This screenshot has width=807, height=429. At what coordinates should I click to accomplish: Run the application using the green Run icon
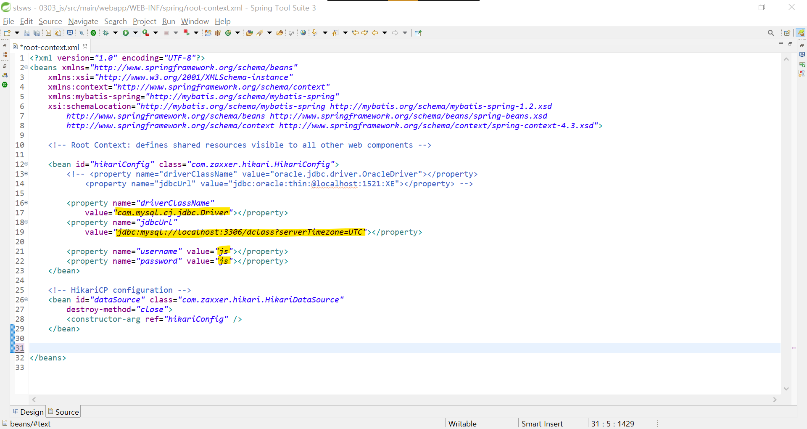point(126,32)
